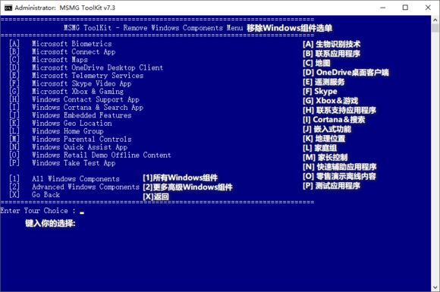The height and width of the screenshot is (292, 440).
Task: Click the '[J] 嵌入式功能' annotation
Action: pos(327,129)
